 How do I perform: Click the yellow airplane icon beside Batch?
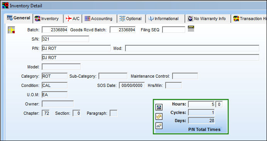[x=11, y=30]
